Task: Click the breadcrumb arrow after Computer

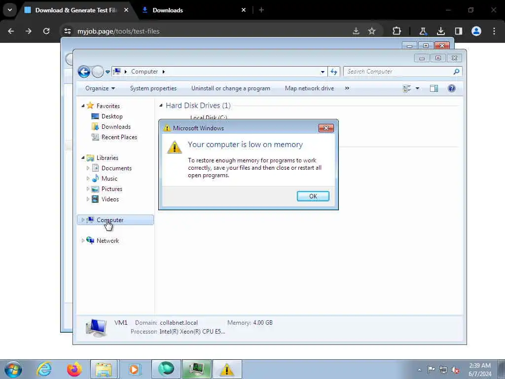Action: click(164, 72)
